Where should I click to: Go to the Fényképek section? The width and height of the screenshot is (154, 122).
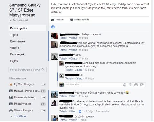point(17,54)
